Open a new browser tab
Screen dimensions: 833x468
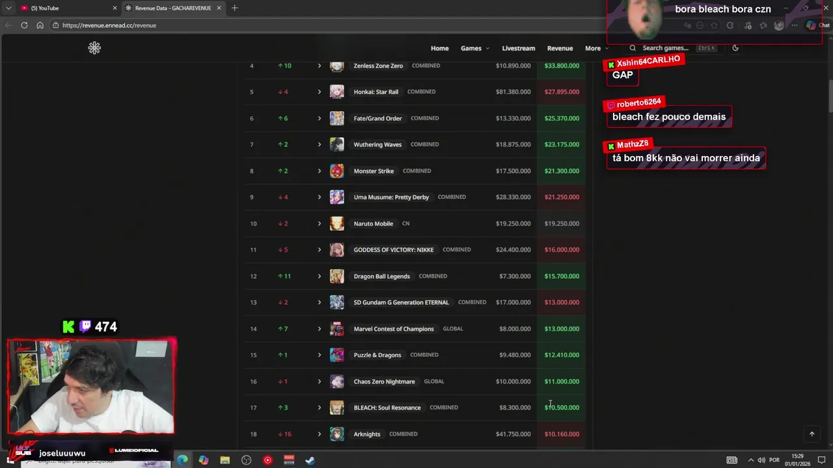click(235, 8)
